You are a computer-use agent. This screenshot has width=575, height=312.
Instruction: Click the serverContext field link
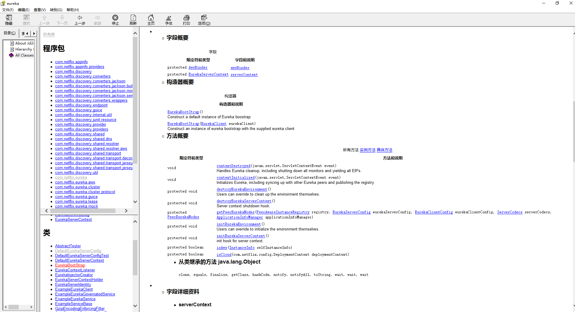244,75
